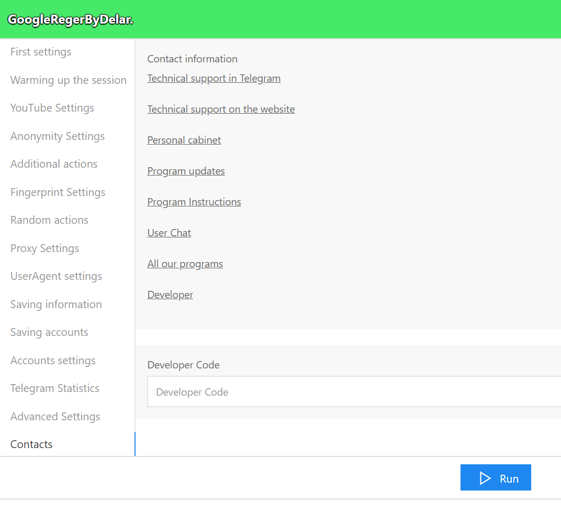Select Anonymity Settings in sidebar

pos(58,136)
